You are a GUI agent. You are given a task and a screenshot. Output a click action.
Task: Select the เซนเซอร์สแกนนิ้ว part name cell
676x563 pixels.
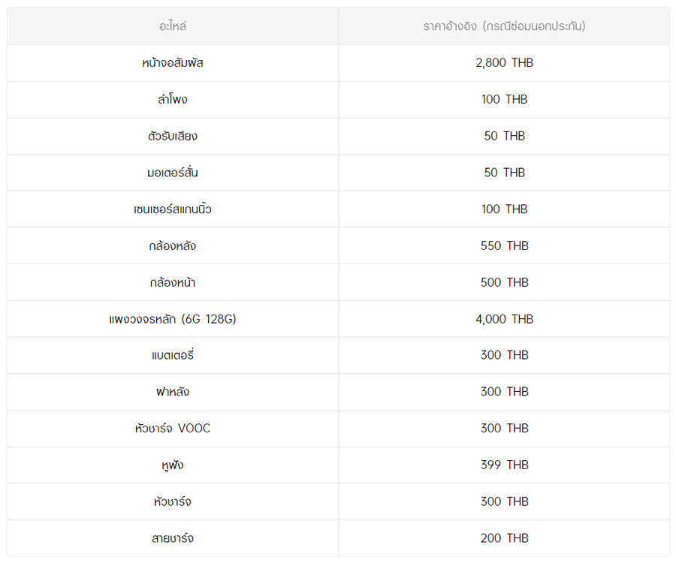click(x=173, y=209)
